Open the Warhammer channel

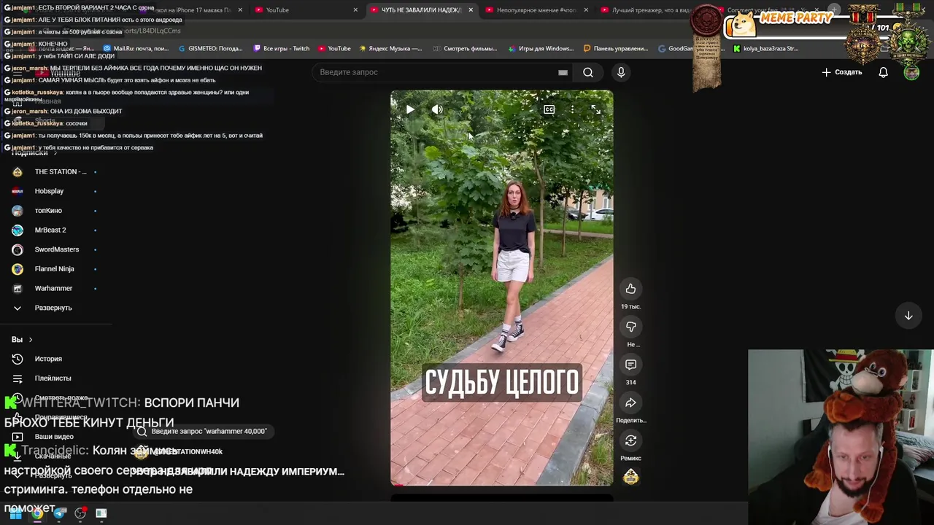point(55,289)
